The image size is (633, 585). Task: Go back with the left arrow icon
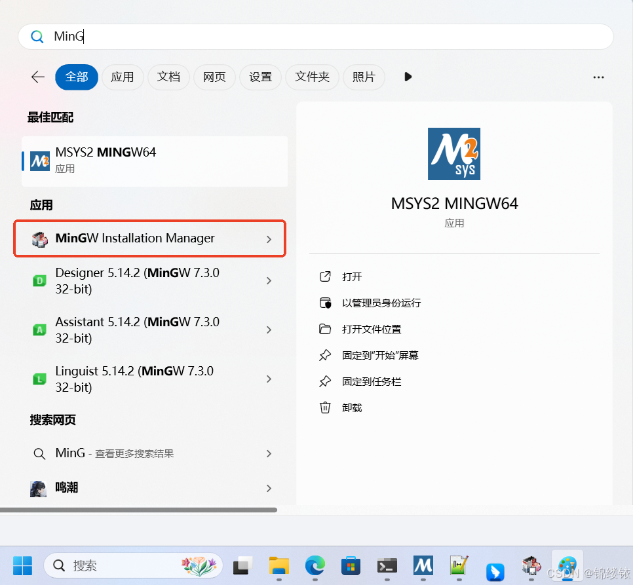point(38,77)
